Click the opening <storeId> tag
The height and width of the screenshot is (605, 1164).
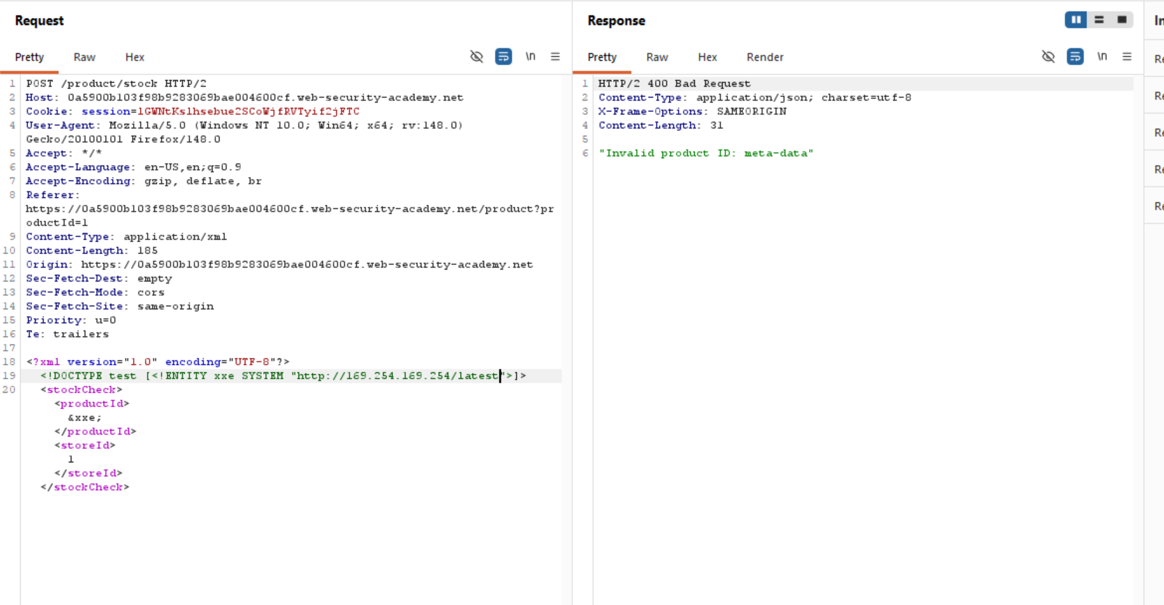[x=85, y=445]
